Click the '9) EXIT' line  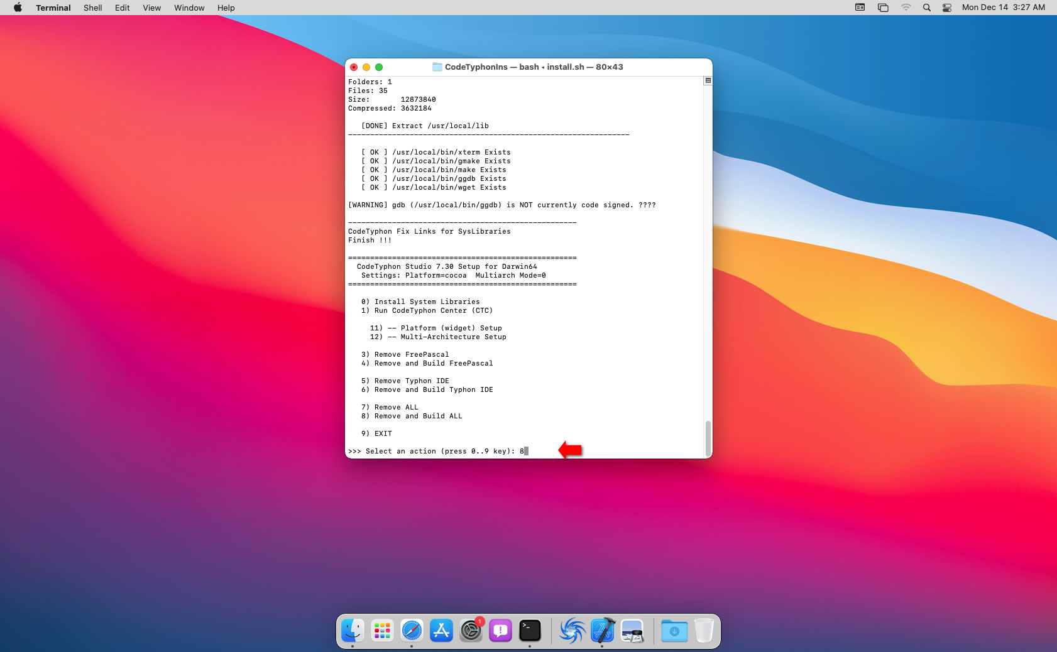coord(376,433)
